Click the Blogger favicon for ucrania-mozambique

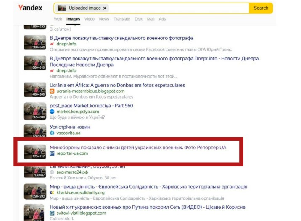[52, 91]
